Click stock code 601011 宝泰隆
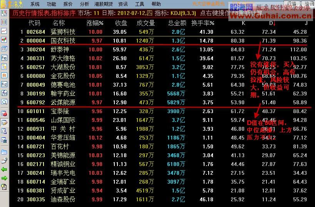The image size is (315, 207). point(36,111)
